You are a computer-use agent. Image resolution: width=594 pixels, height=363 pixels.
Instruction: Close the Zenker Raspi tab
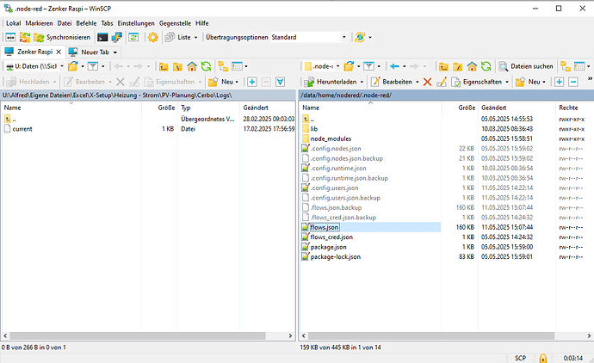pyautogui.click(x=59, y=52)
